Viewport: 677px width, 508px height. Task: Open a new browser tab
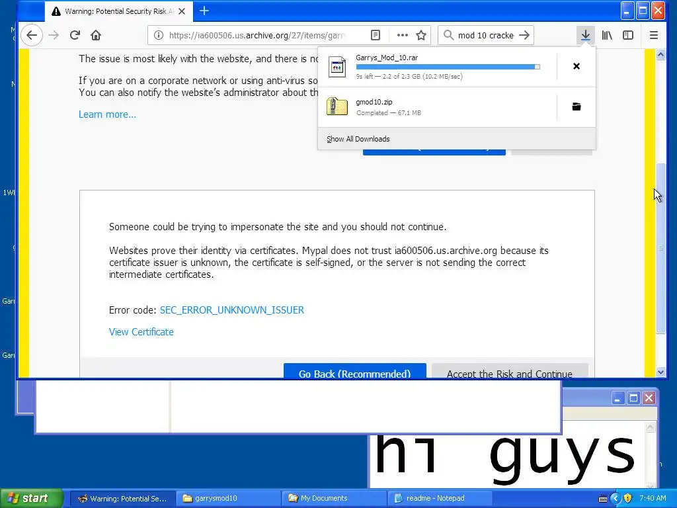(x=204, y=11)
